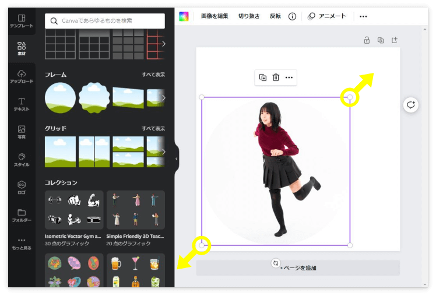Expand grids row with right chevron
The height and width of the screenshot is (296, 436).
pyautogui.click(x=163, y=151)
